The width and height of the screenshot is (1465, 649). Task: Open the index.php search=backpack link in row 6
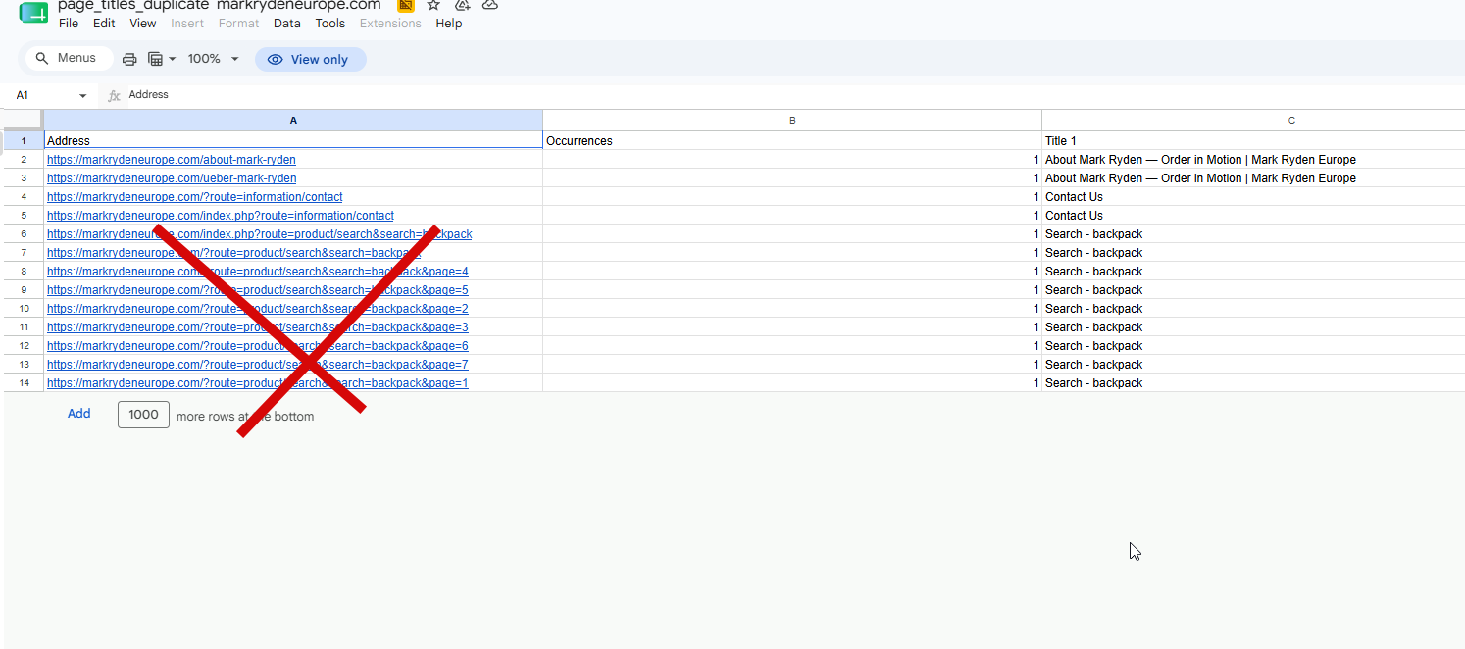260,234
